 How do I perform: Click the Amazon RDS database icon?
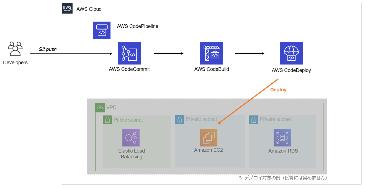[x=282, y=138]
